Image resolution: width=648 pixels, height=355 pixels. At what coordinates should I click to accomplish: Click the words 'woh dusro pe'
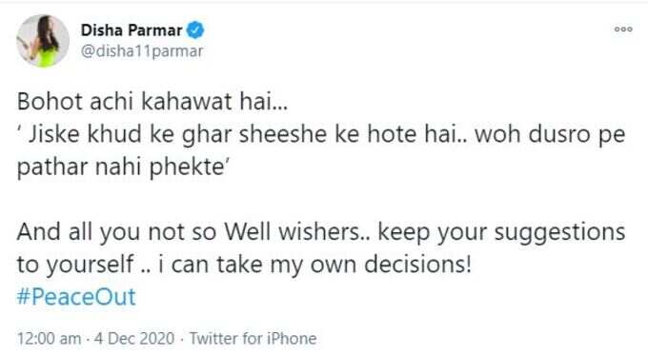click(x=550, y=135)
